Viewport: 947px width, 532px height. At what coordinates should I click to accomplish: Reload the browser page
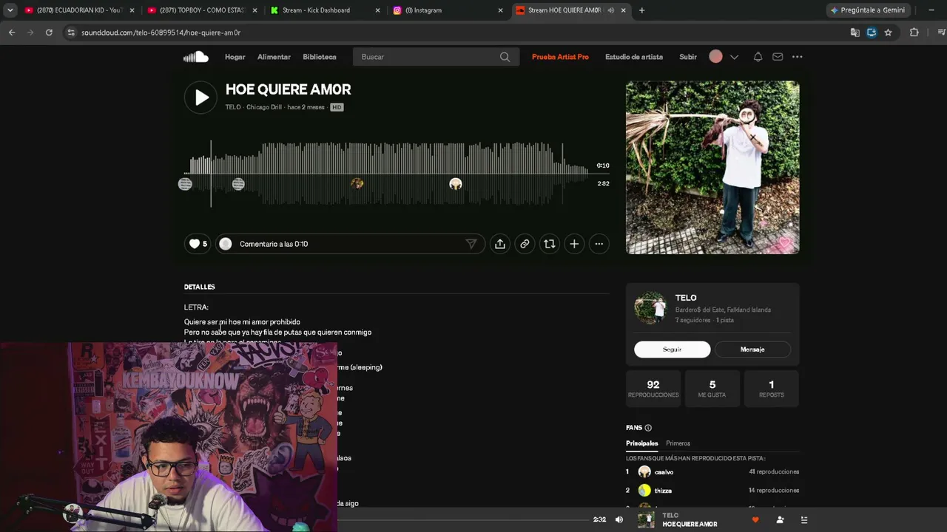(x=49, y=33)
